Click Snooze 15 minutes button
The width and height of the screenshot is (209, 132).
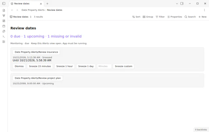(x=40, y=66)
